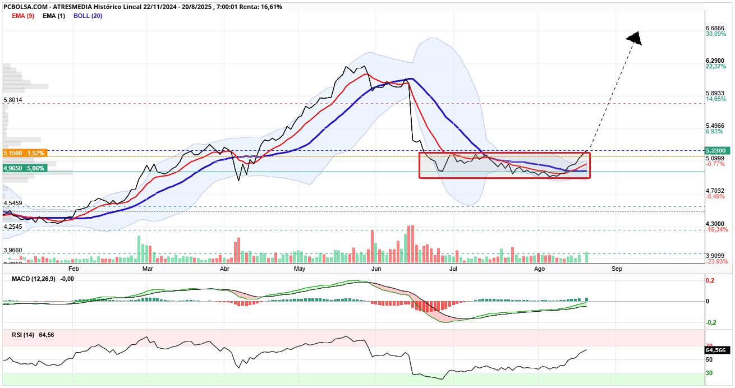The width and height of the screenshot is (735, 388).
Task: Click the red -23,93% axis label
Action: point(716,261)
